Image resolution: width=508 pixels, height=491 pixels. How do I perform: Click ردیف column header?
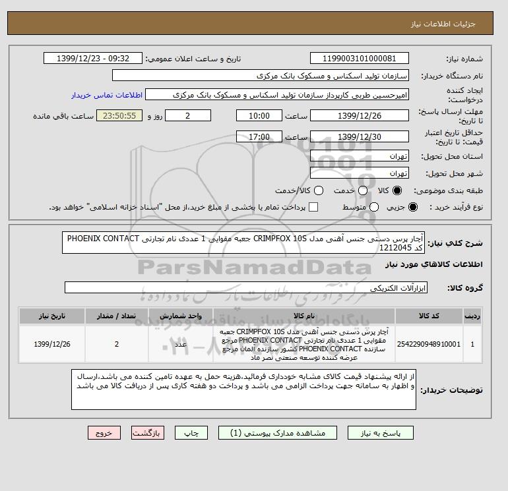pyautogui.click(x=472, y=316)
